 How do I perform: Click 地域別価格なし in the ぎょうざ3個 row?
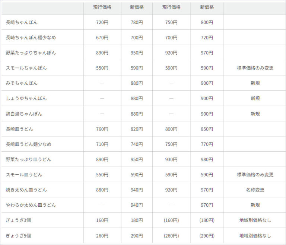[x=255, y=220]
